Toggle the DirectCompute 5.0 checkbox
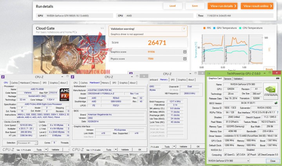 (259, 155)
